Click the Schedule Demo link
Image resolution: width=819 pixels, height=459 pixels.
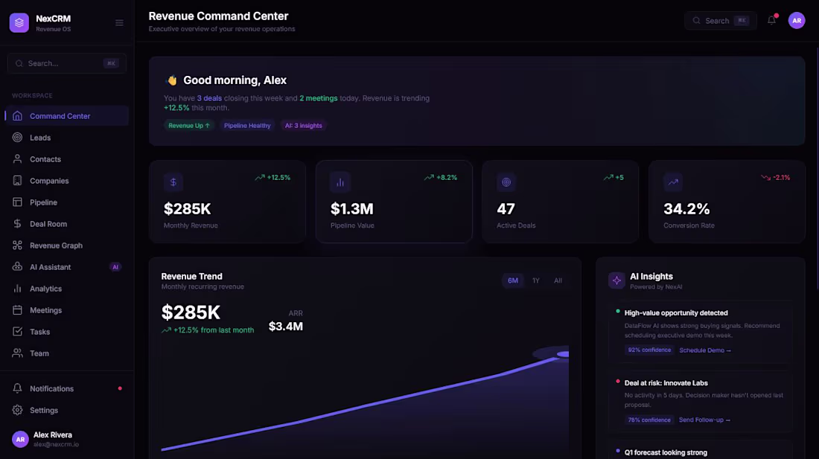[705, 350]
